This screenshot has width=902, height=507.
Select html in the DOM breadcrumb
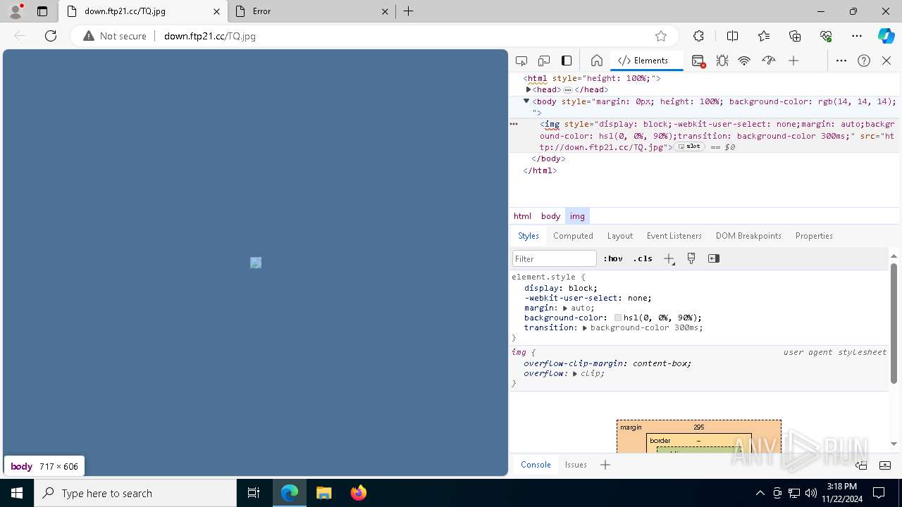click(522, 216)
